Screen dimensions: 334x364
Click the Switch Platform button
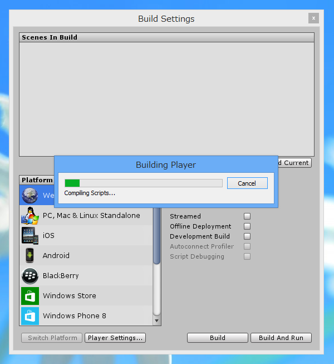(x=52, y=338)
